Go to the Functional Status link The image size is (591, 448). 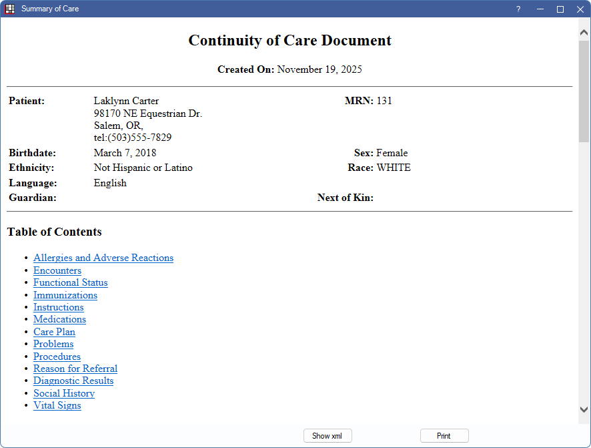point(71,282)
